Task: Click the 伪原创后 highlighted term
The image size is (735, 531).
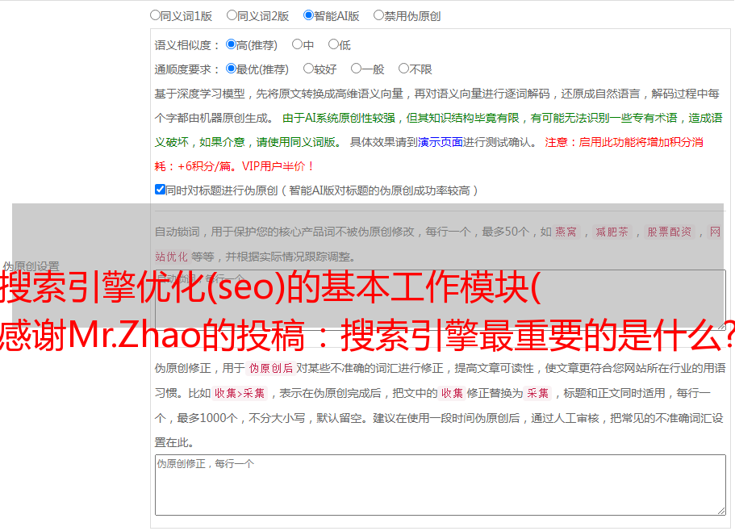Action: (x=271, y=368)
